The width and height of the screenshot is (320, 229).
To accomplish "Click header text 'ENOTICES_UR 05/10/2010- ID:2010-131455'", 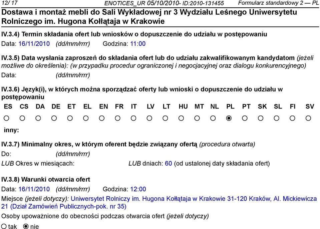I will [164, 3].
